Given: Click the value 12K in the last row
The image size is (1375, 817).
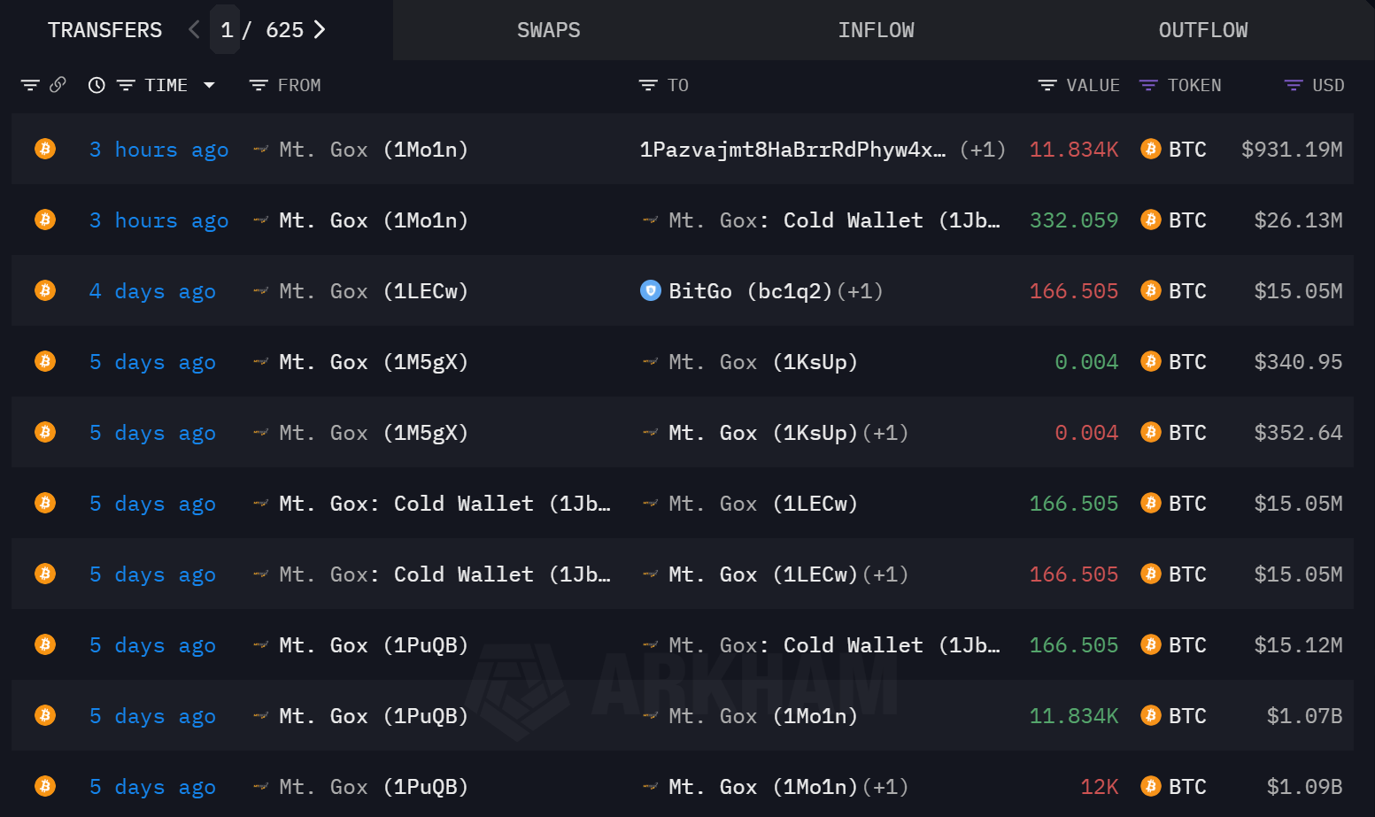Looking at the screenshot, I should [1099, 787].
